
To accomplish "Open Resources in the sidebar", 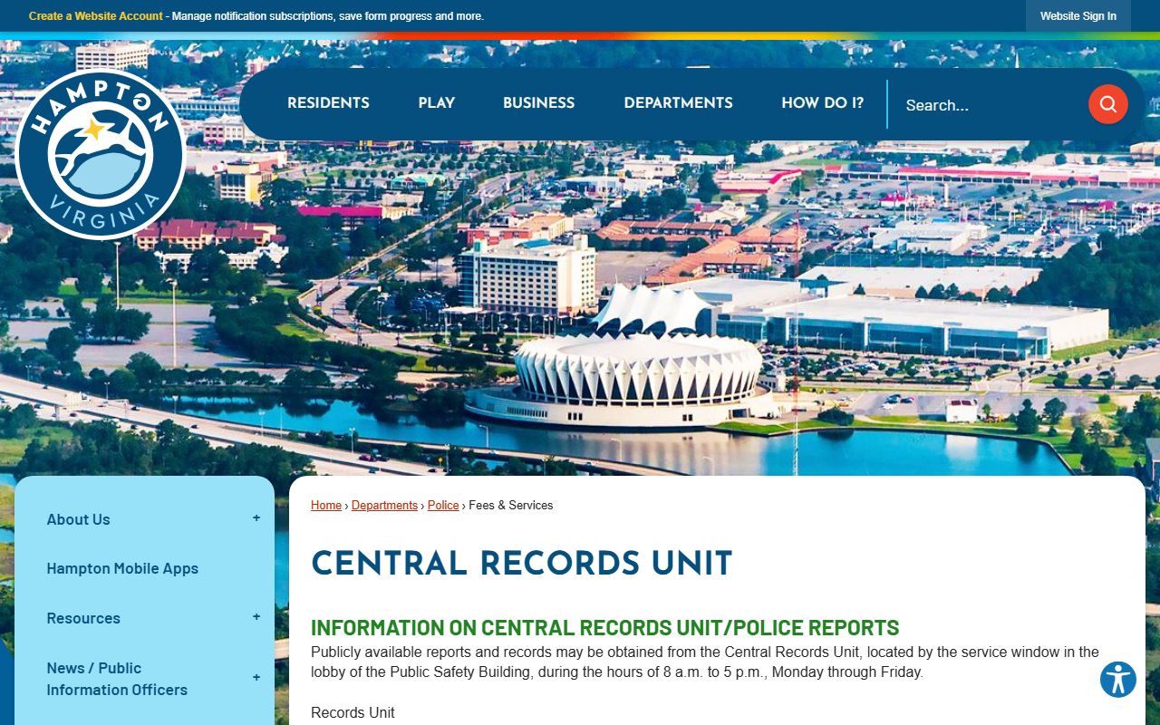I will click(83, 618).
